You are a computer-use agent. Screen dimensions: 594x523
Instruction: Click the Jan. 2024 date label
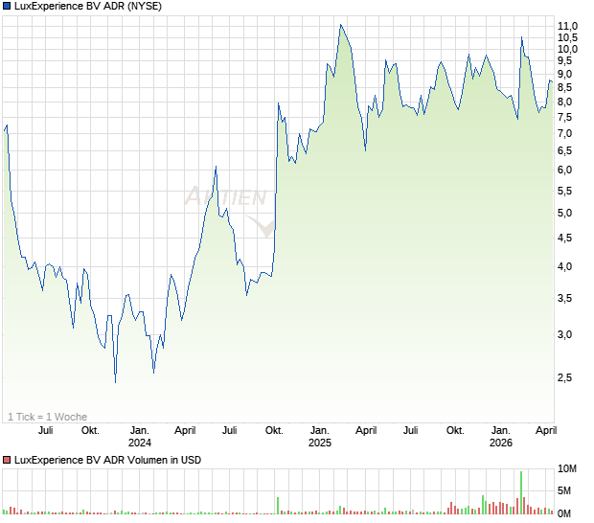(x=140, y=436)
